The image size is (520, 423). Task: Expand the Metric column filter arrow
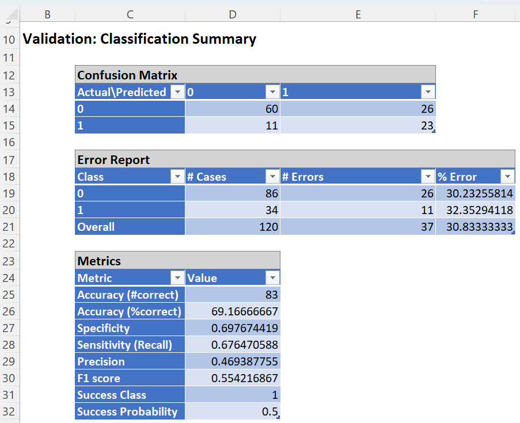pyautogui.click(x=177, y=278)
